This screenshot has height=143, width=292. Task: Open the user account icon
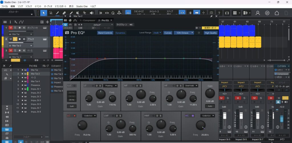(x=258, y=13)
